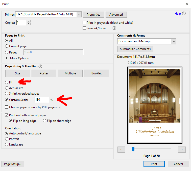Switch to the Poster tab
Screen dimensions: 191x171
pos(44,73)
